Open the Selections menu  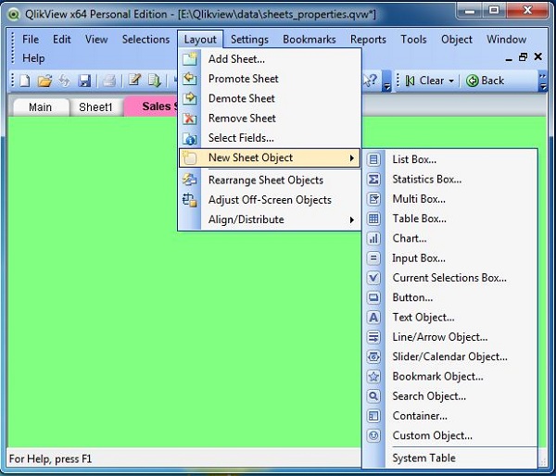click(145, 39)
